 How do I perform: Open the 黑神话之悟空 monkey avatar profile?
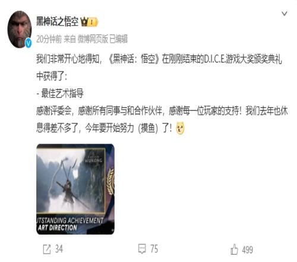[20, 29]
